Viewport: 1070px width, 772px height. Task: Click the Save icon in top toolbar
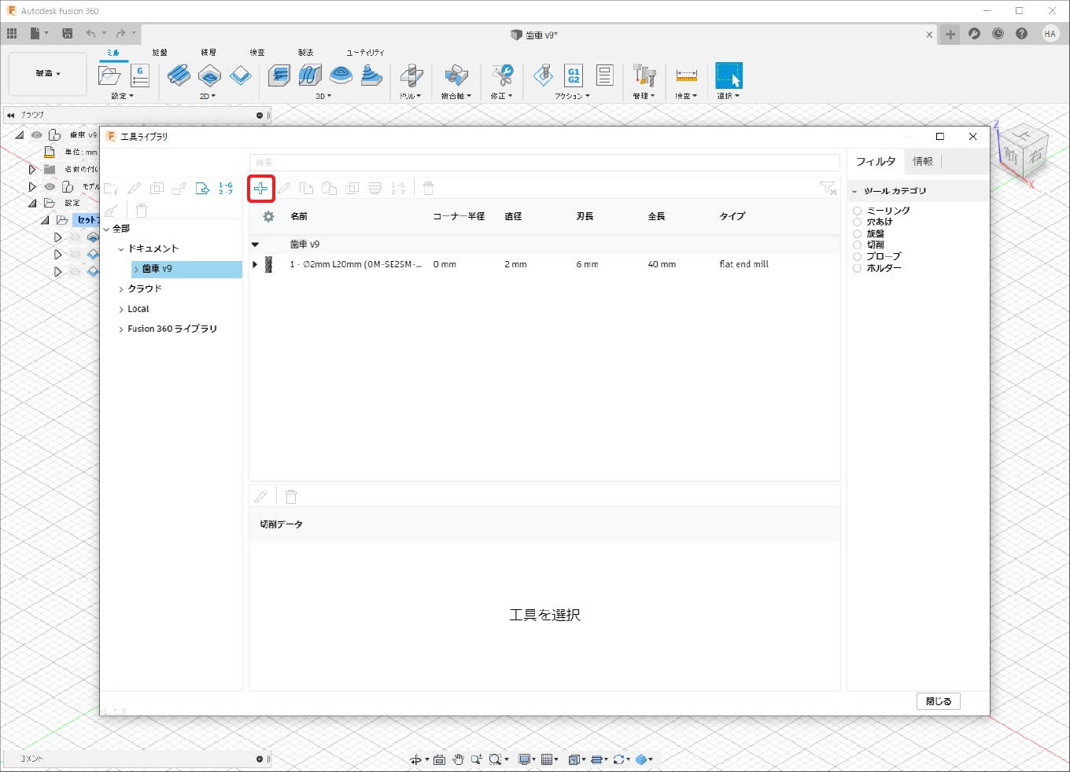pos(68,33)
